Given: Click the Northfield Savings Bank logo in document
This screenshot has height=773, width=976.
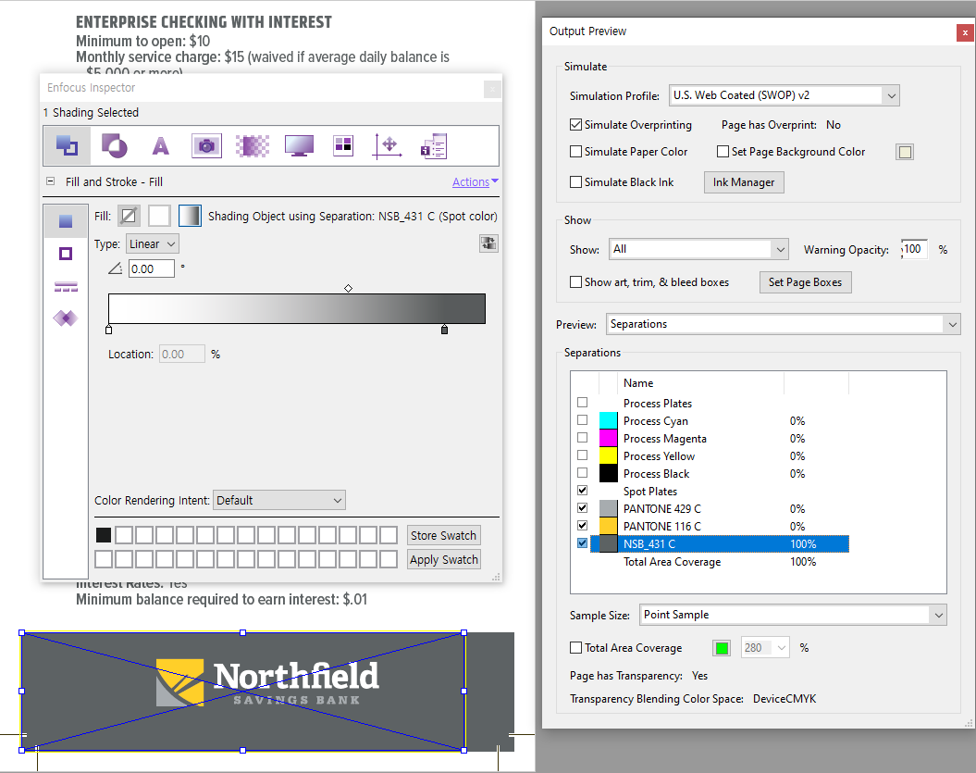Looking at the screenshot, I should [x=267, y=682].
